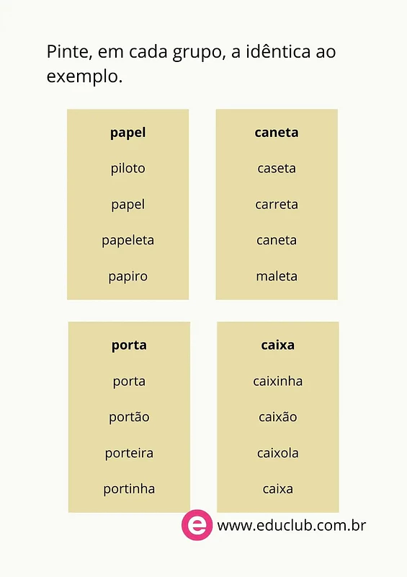Click the word portão

coord(129,418)
